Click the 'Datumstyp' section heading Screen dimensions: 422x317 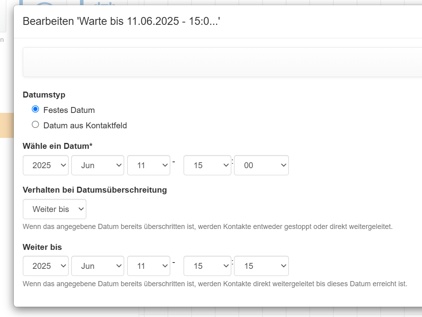coord(44,95)
